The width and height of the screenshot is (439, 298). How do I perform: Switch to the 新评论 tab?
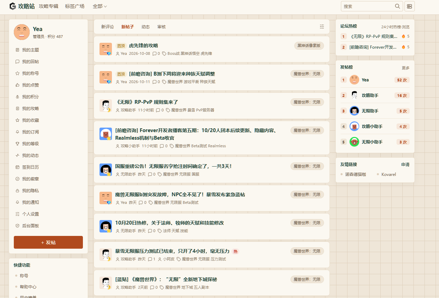pyautogui.click(x=107, y=27)
